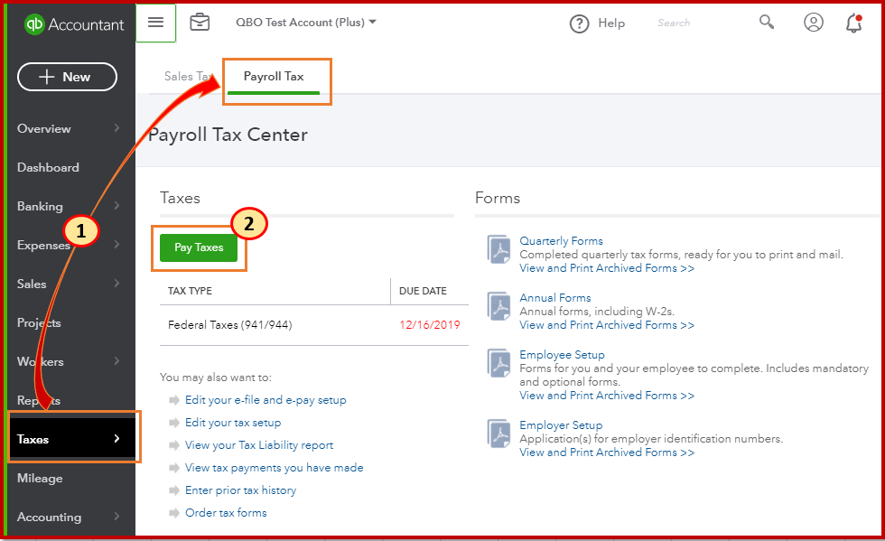Image resolution: width=885 pixels, height=541 pixels.
Task: Open the Employer Setup link
Action: [x=561, y=425]
